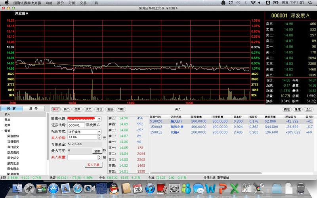Click the 全部 button
This screenshot has height=198, width=317.
coord(97,151)
